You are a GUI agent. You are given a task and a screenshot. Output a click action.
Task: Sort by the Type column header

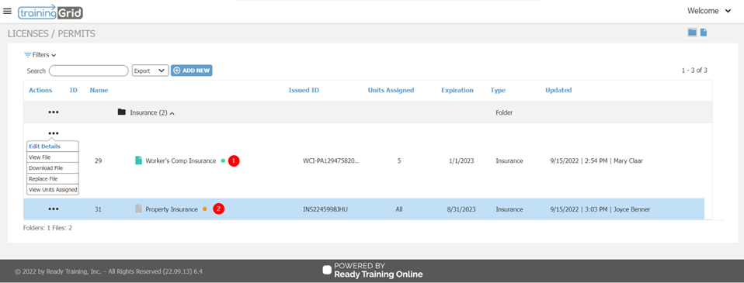coord(498,90)
